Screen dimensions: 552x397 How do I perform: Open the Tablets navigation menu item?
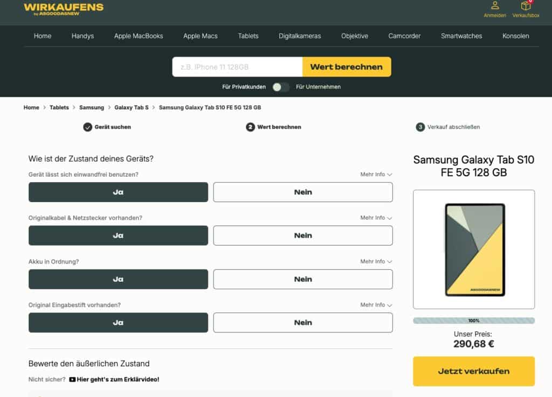click(248, 36)
